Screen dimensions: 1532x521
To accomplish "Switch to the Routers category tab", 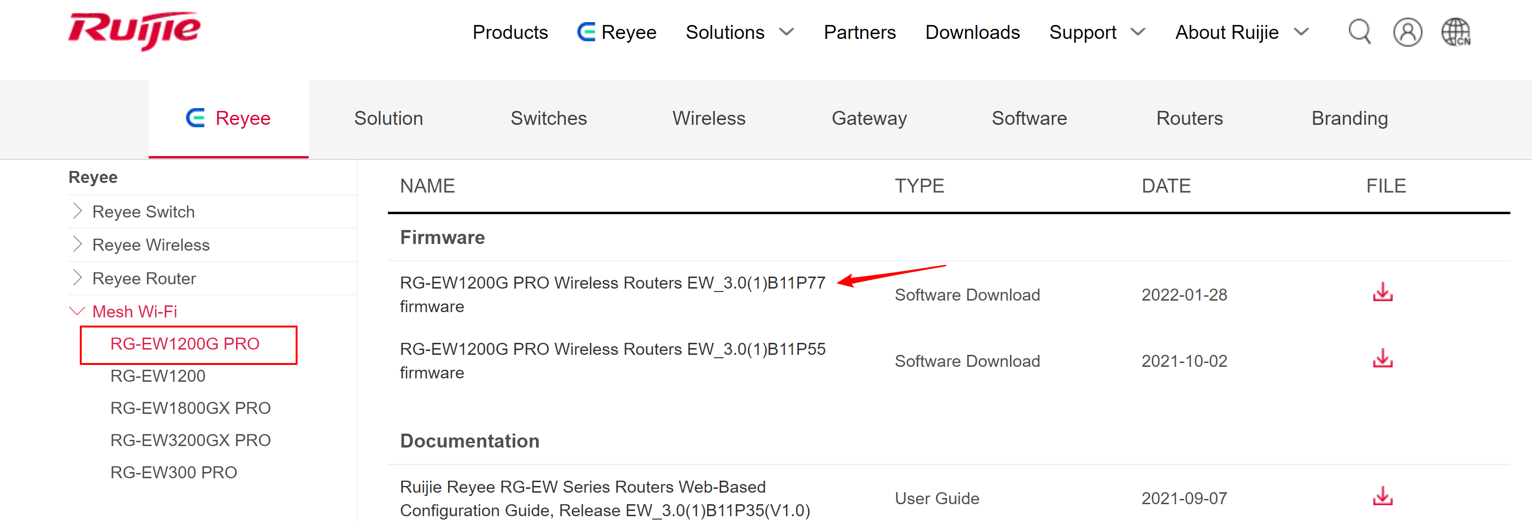I will tap(1189, 118).
